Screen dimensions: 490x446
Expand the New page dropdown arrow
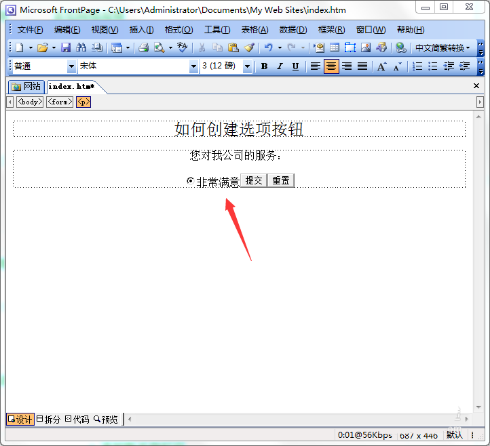[31, 47]
